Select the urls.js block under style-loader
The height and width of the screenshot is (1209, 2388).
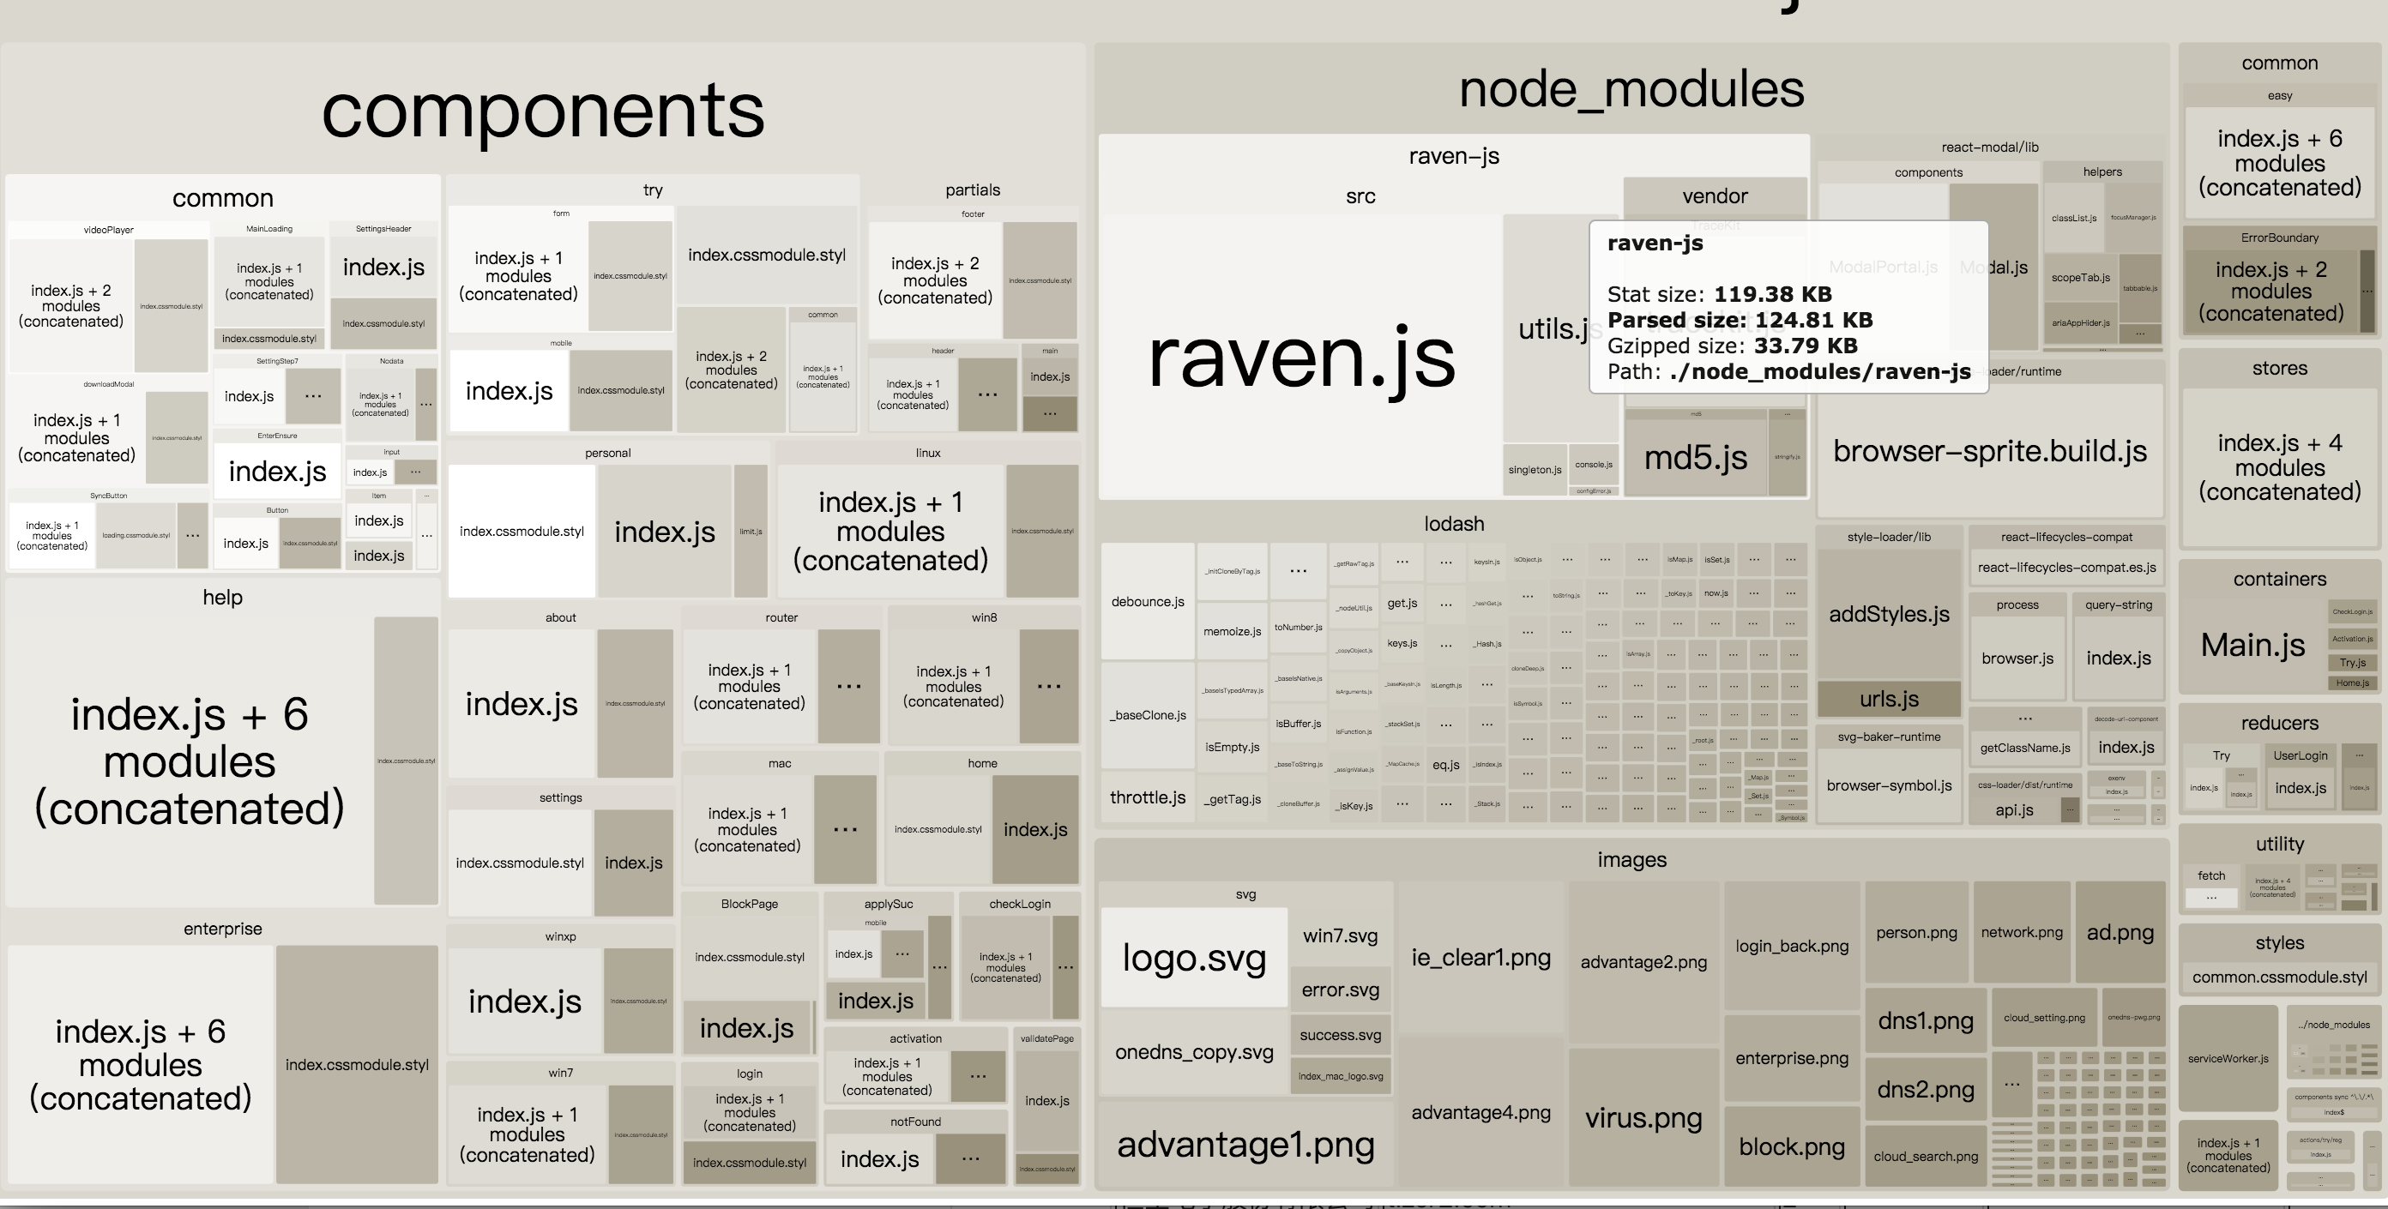[1888, 699]
